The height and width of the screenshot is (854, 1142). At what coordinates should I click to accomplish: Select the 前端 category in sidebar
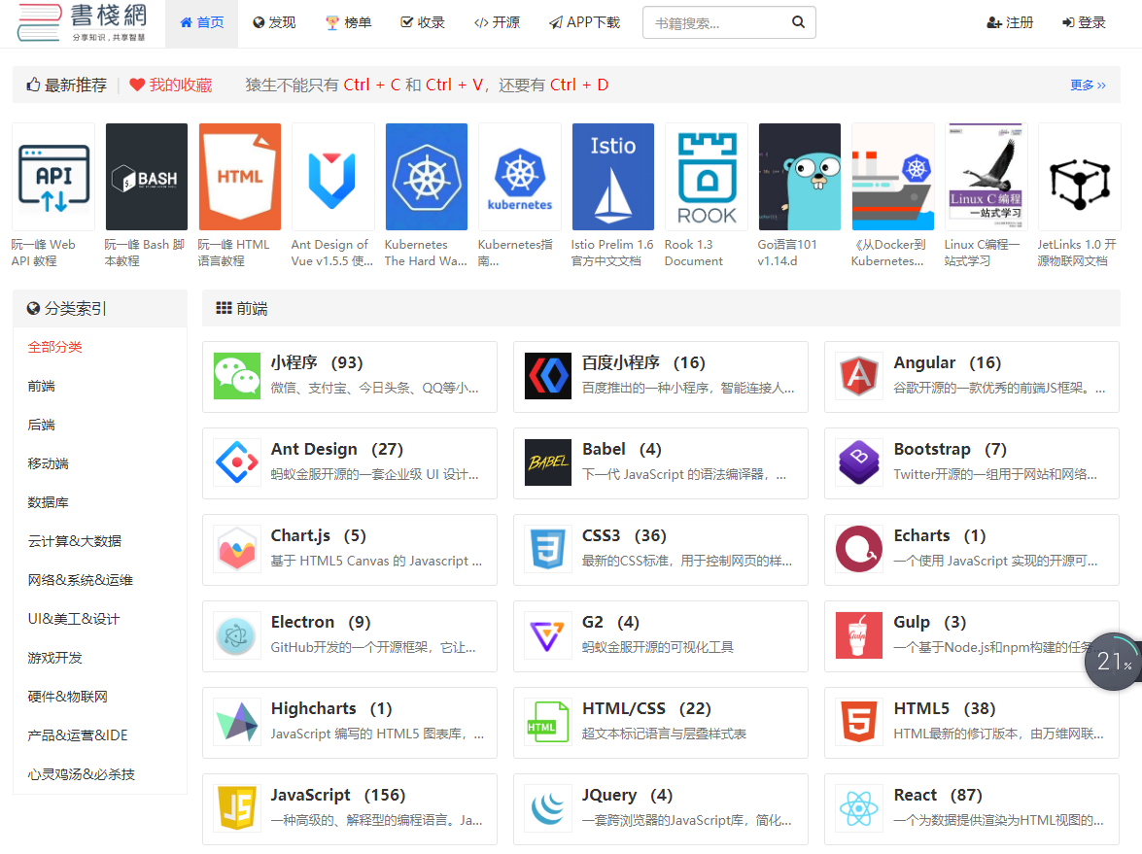pos(41,386)
